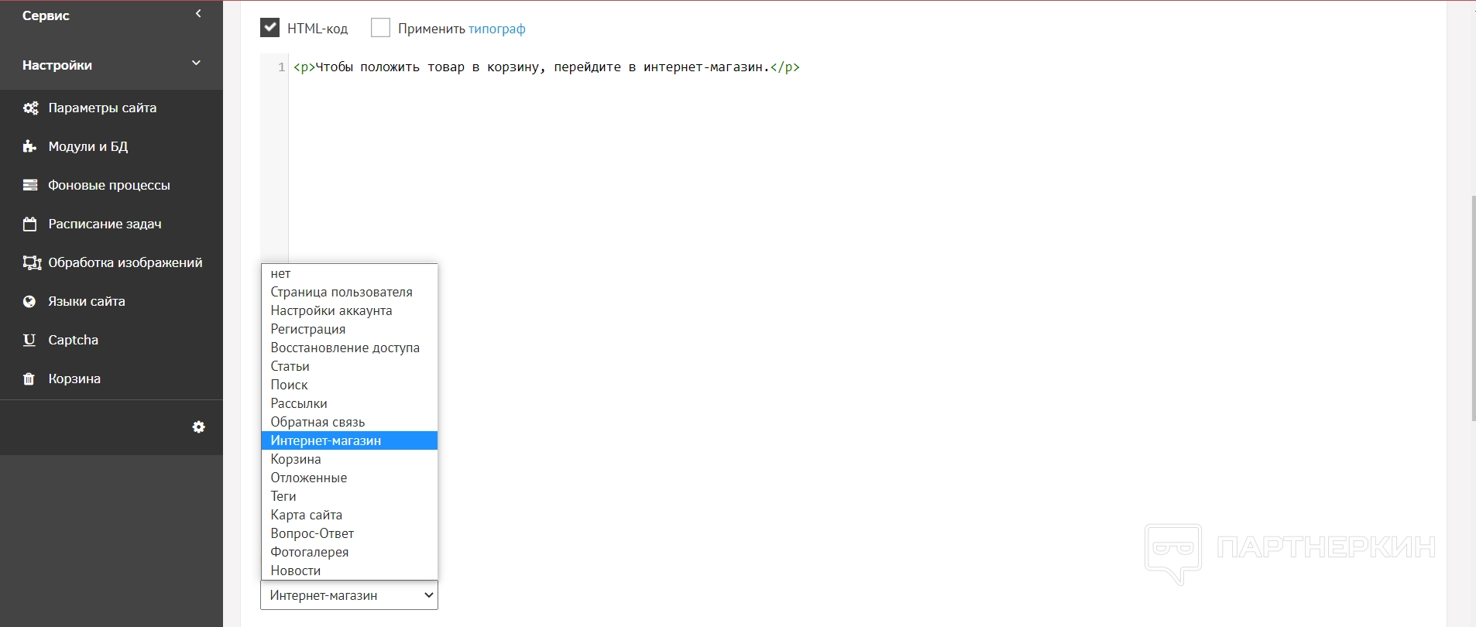Expand the Сервис sidebar section arrow
This screenshot has height=627, width=1476.
pyautogui.click(x=198, y=14)
